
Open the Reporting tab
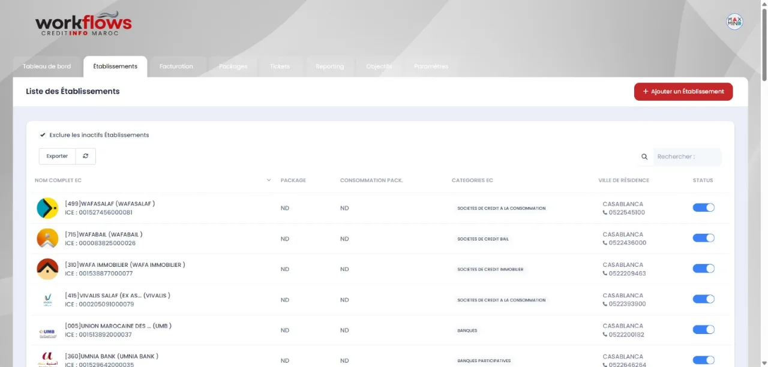[x=330, y=67]
